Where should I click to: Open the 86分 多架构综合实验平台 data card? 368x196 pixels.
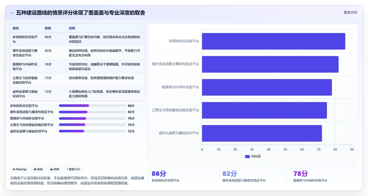pyautogui.click(x=182, y=176)
